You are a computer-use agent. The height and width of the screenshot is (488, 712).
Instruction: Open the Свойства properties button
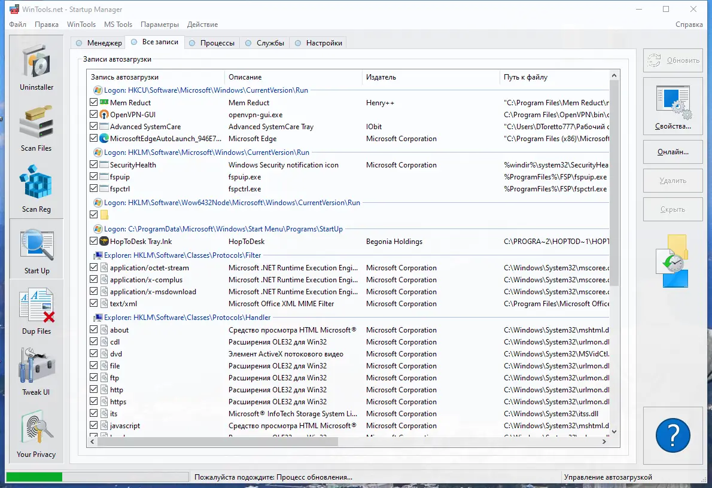[x=673, y=107]
